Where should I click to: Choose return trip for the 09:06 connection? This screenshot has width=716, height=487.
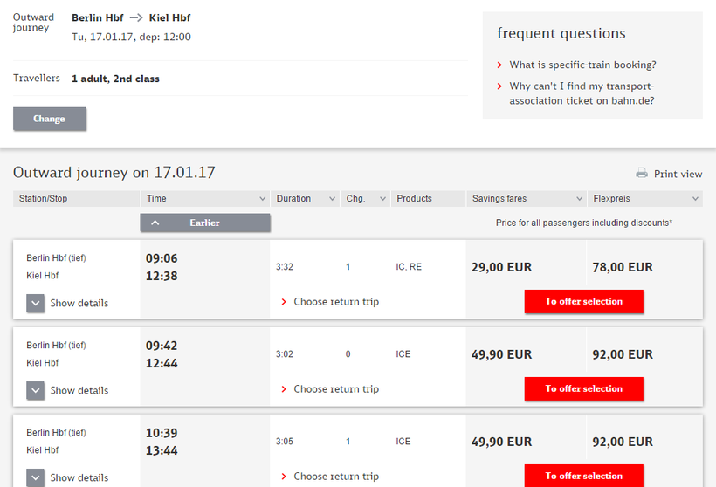pyautogui.click(x=336, y=302)
